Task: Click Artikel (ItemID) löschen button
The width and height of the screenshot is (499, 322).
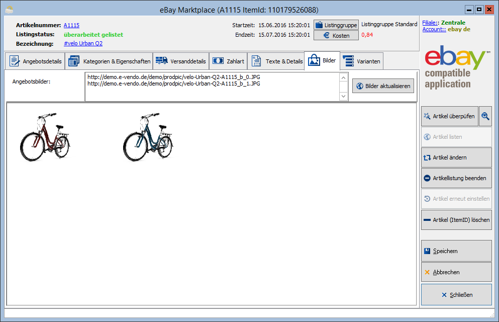Action: 456,220
